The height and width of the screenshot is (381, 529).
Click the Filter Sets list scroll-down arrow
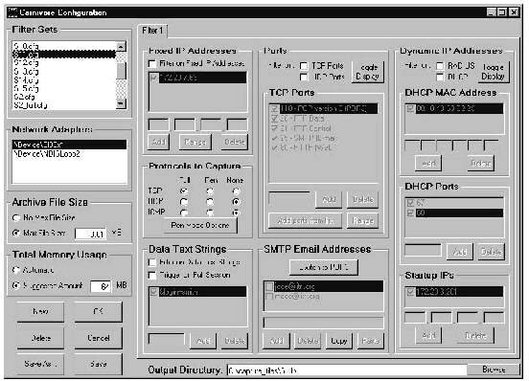pyautogui.click(x=121, y=104)
